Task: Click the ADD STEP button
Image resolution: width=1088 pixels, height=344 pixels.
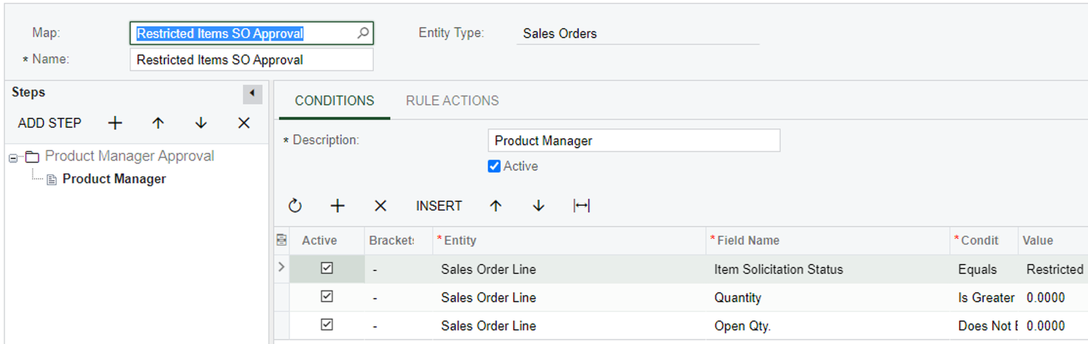Action: pyautogui.click(x=49, y=123)
